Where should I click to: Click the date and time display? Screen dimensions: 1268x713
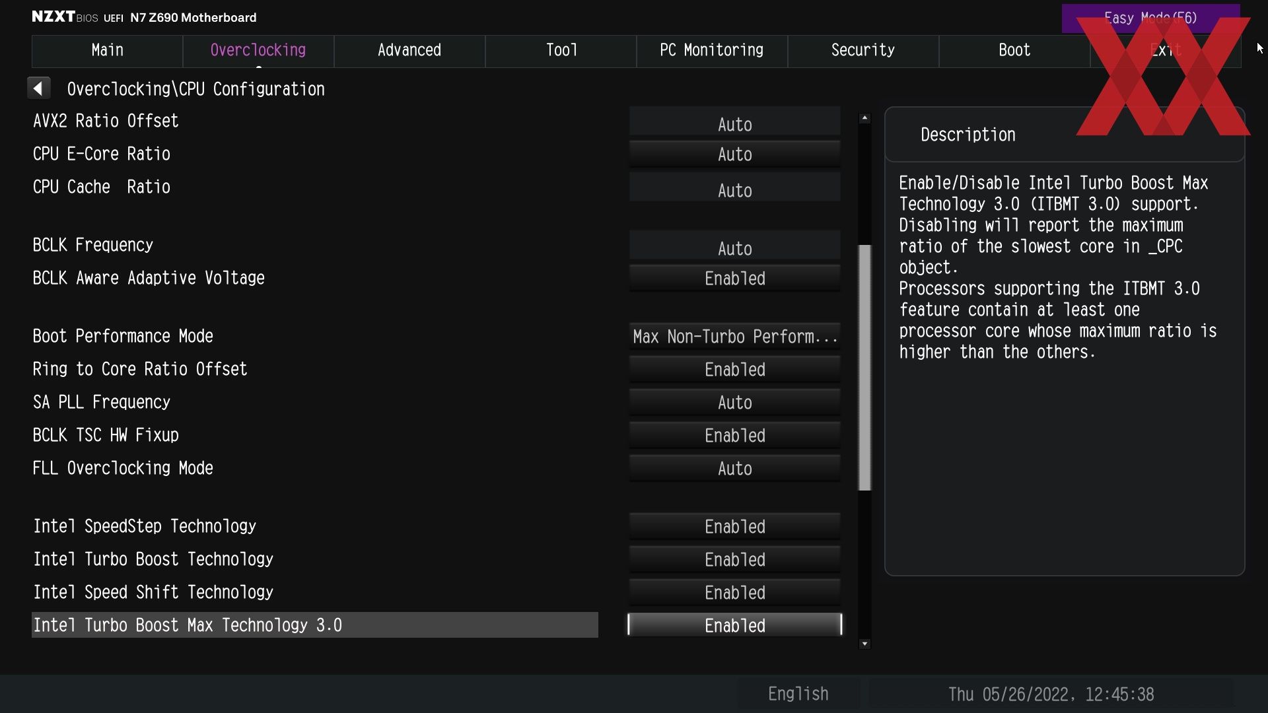[1051, 694]
